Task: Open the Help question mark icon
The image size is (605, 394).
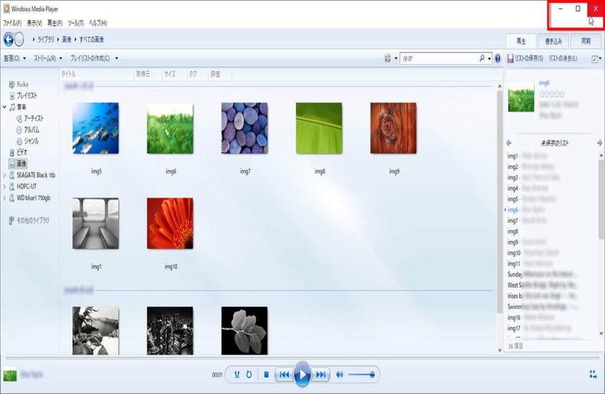Action: [x=497, y=58]
